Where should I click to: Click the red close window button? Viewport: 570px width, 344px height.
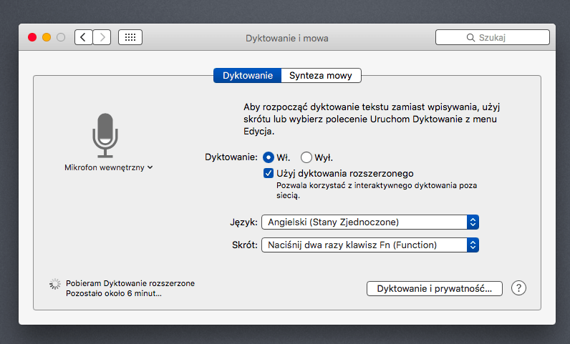point(32,37)
